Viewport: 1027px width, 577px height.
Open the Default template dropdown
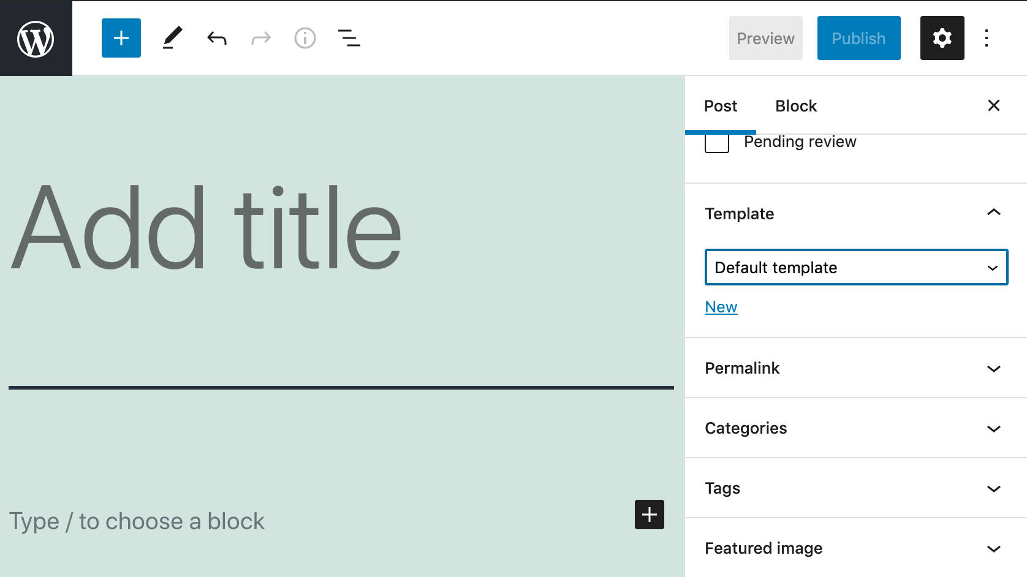[856, 267]
